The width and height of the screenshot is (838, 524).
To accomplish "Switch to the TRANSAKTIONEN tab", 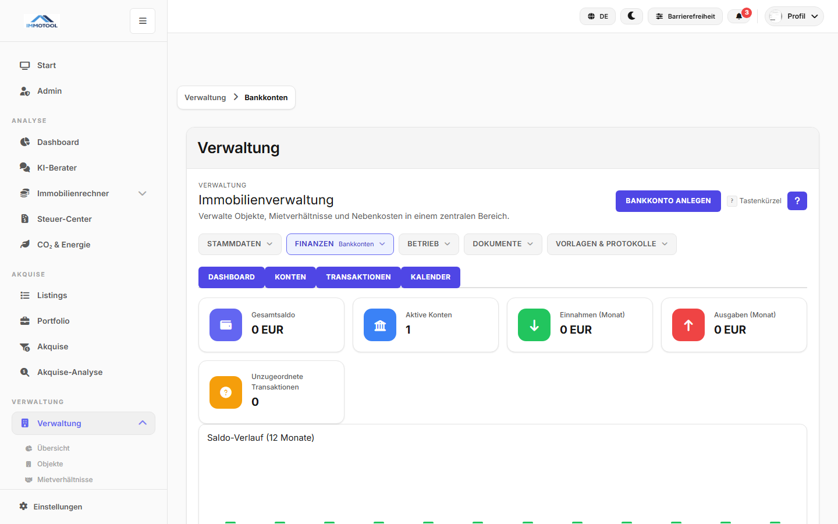I will [358, 277].
